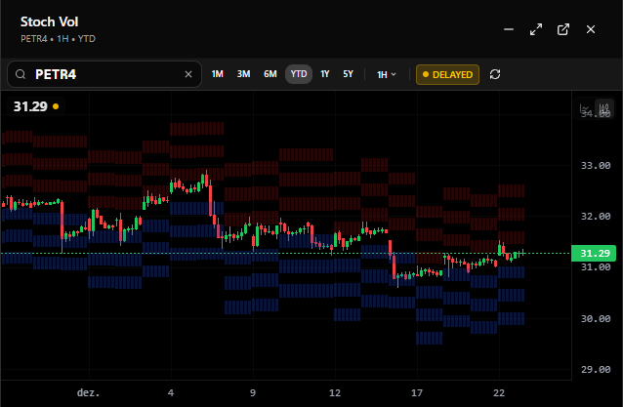Click the magnifier search icon
This screenshot has width=623, height=407.
point(20,74)
